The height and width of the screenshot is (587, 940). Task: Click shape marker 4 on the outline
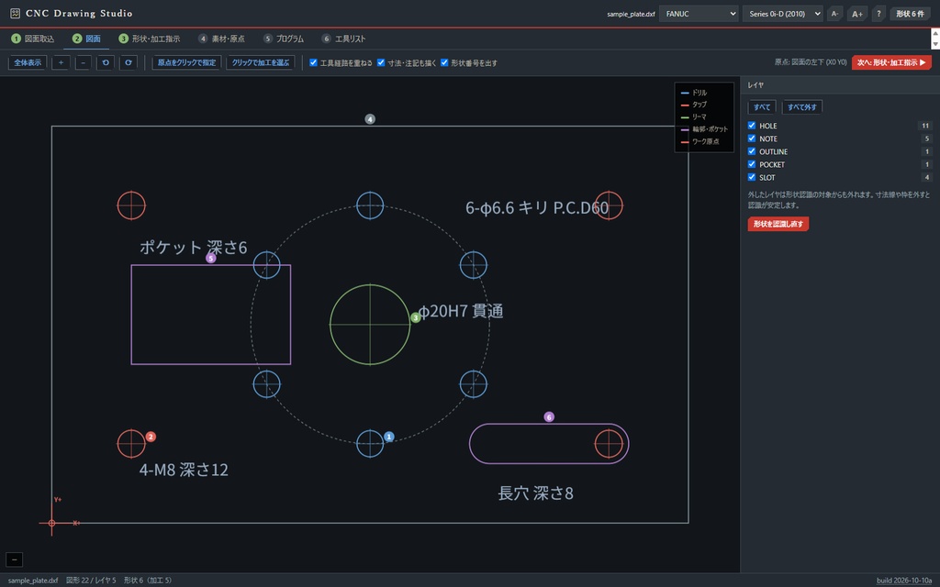370,119
